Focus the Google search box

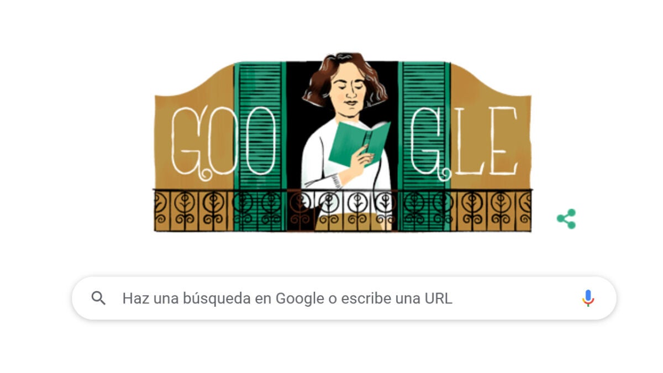coord(344,298)
